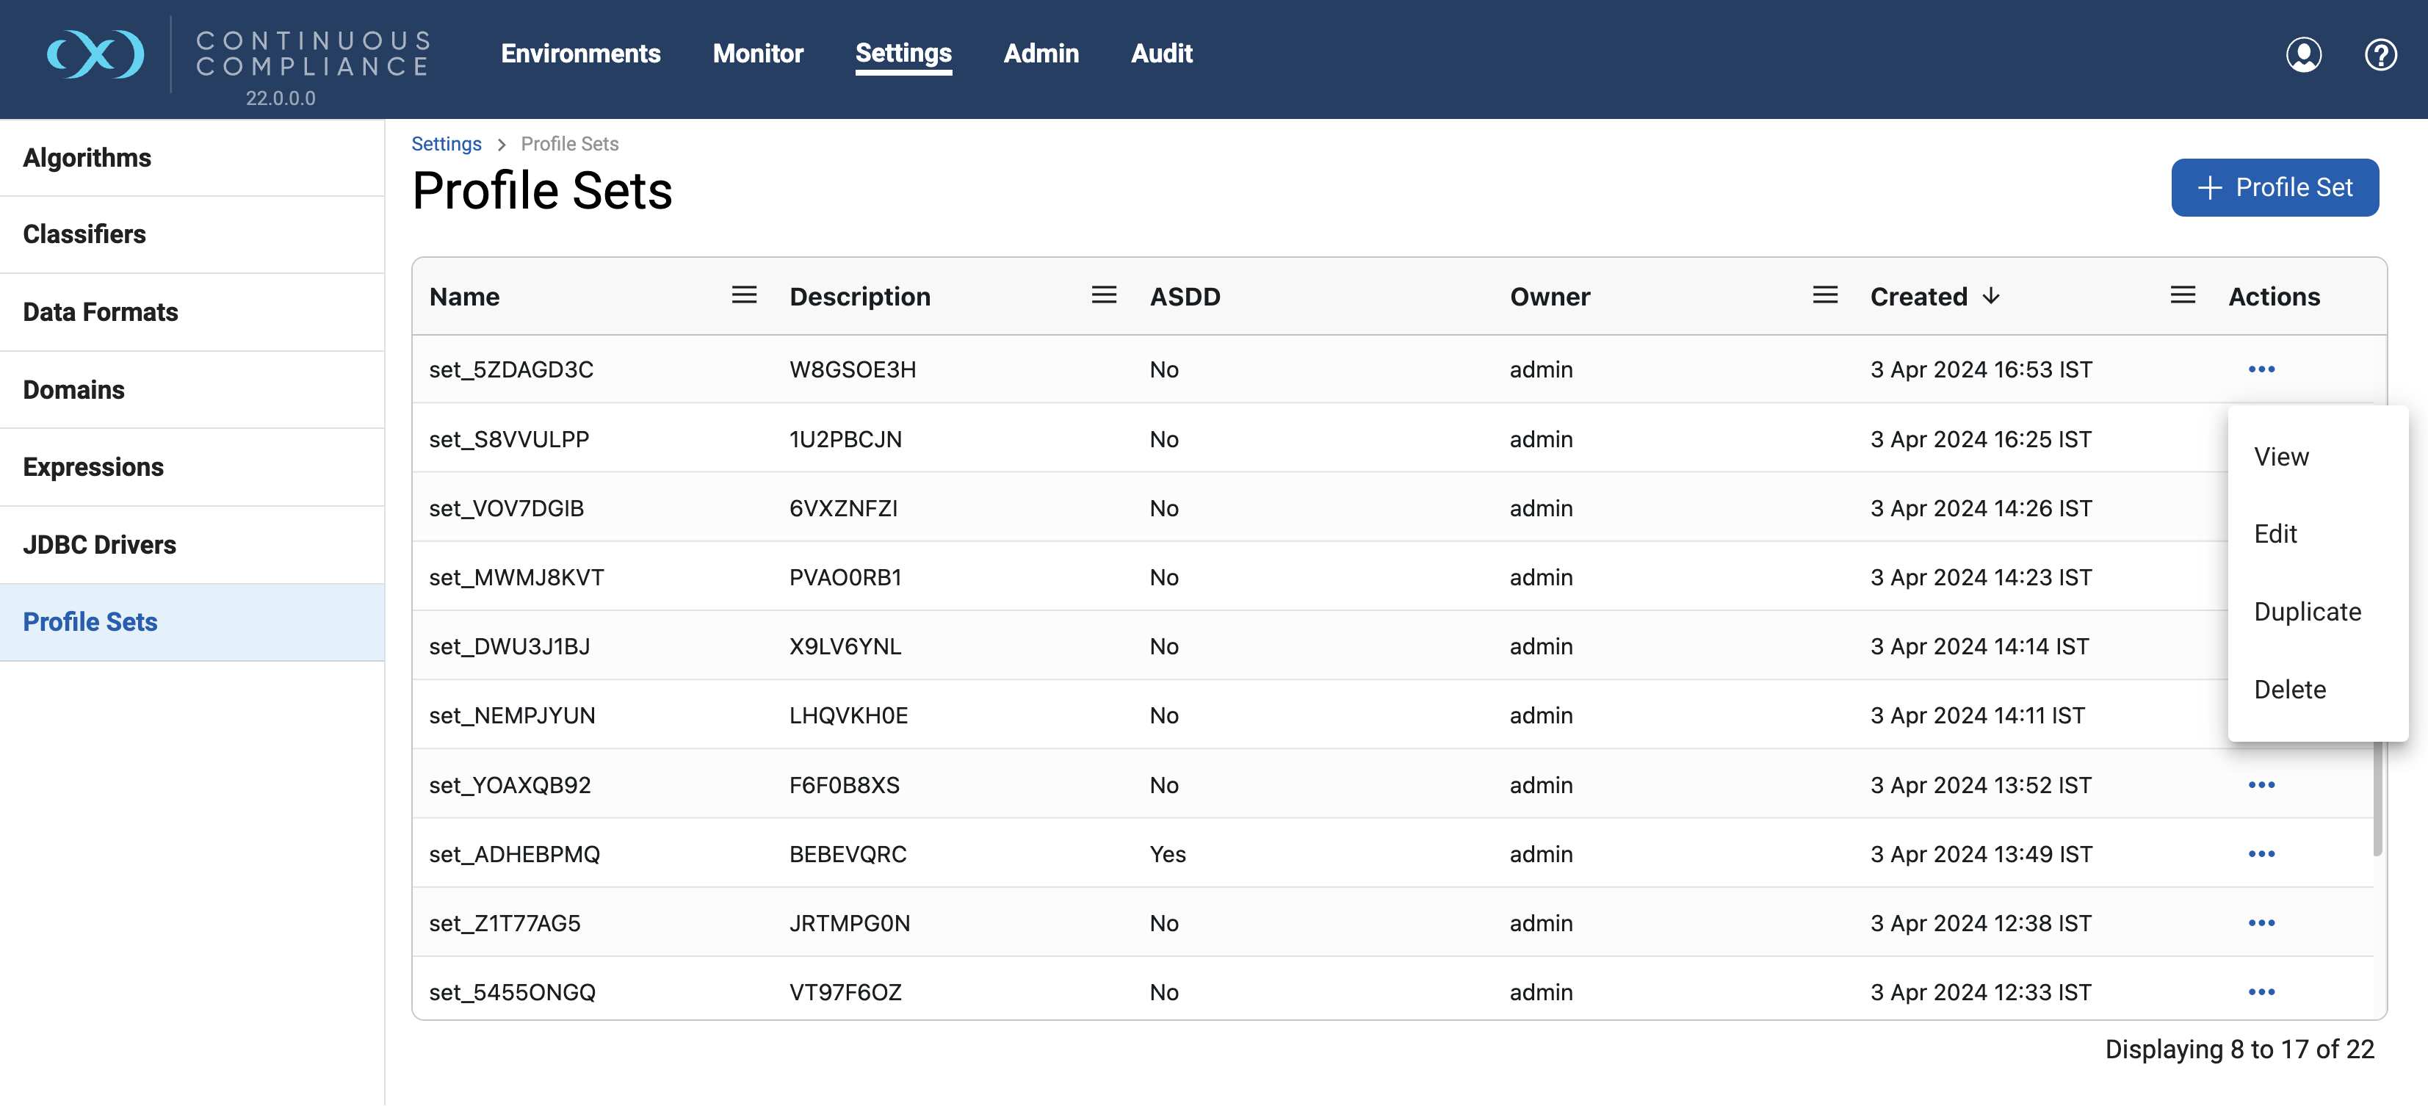The image size is (2428, 1106).
Task: Open actions menu for set_ADHEBPMQ row
Action: coord(2261,854)
